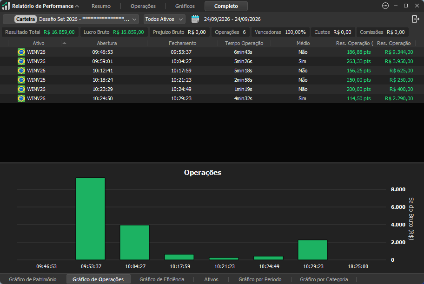424x284 pixels.
Task: Open the Todos Ativos filter dropdown
Action: coord(165,19)
